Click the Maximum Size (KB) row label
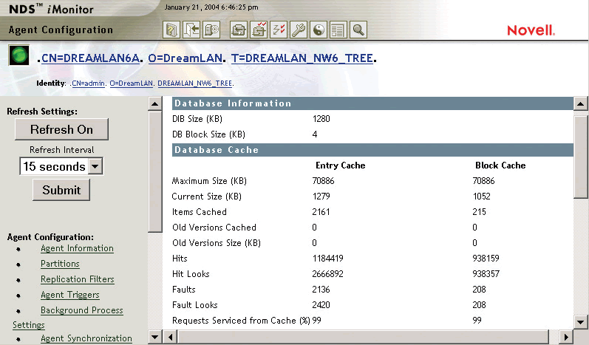This screenshot has height=345, width=589. point(209,181)
